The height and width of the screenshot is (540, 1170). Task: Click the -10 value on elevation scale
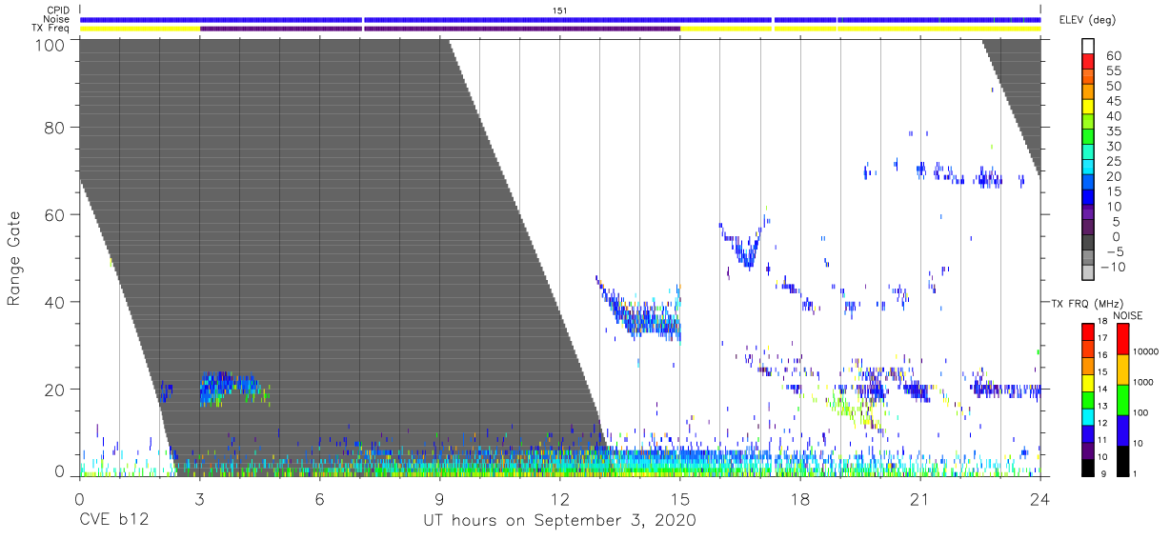[1111, 267]
